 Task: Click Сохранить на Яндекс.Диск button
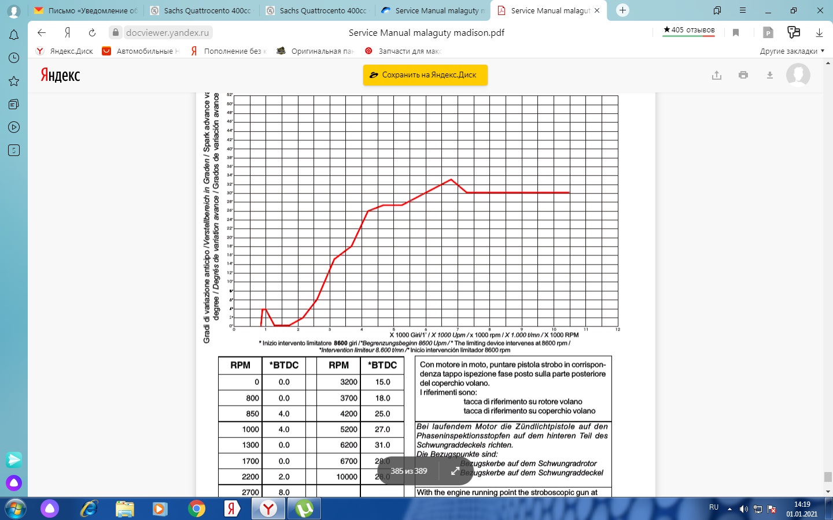coord(425,75)
